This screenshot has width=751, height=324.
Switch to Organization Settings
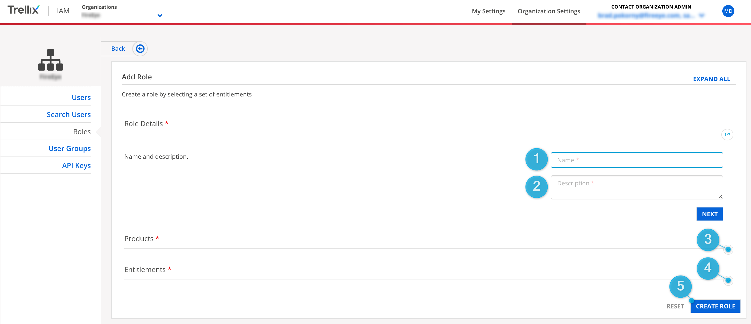(549, 11)
